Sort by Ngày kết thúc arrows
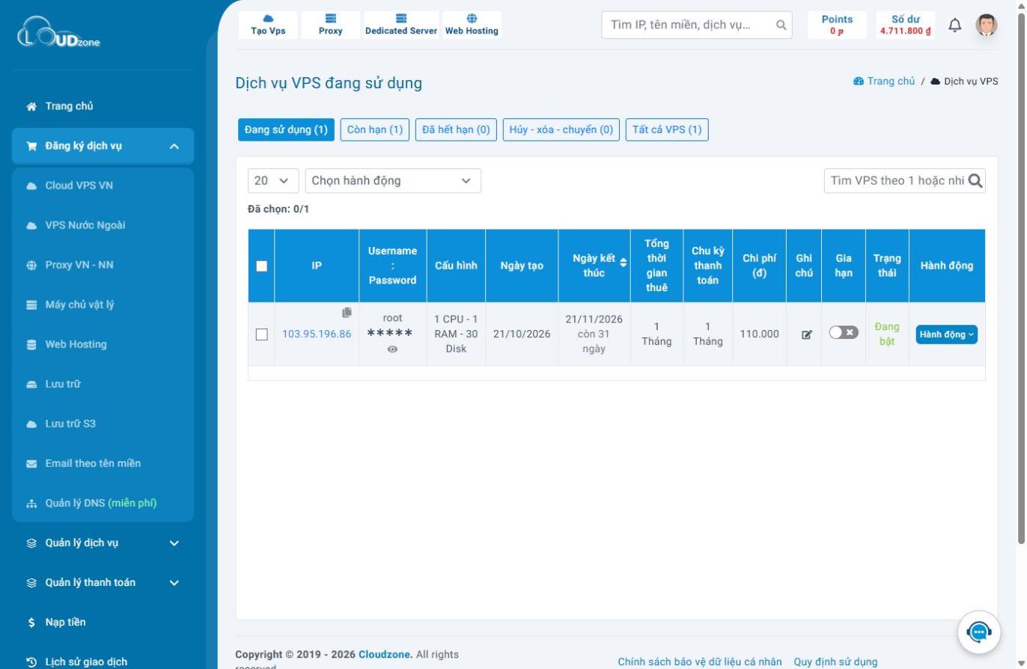This screenshot has width=1027, height=669. [624, 262]
